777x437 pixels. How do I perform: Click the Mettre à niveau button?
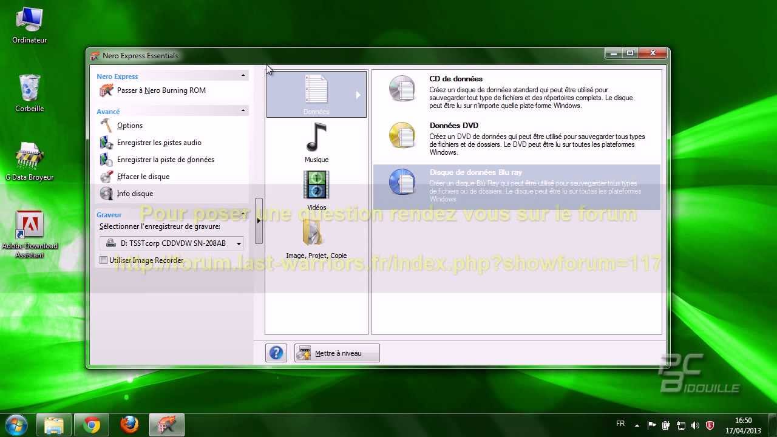(x=337, y=353)
